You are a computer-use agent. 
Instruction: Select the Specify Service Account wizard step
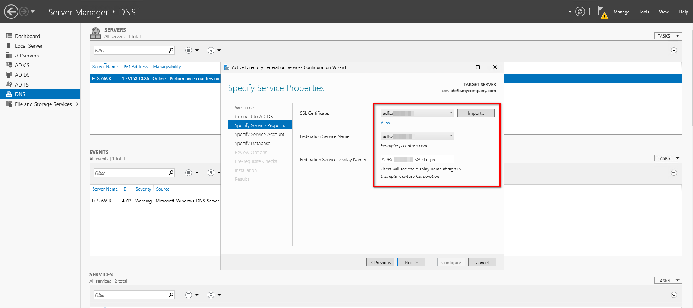pyautogui.click(x=259, y=134)
